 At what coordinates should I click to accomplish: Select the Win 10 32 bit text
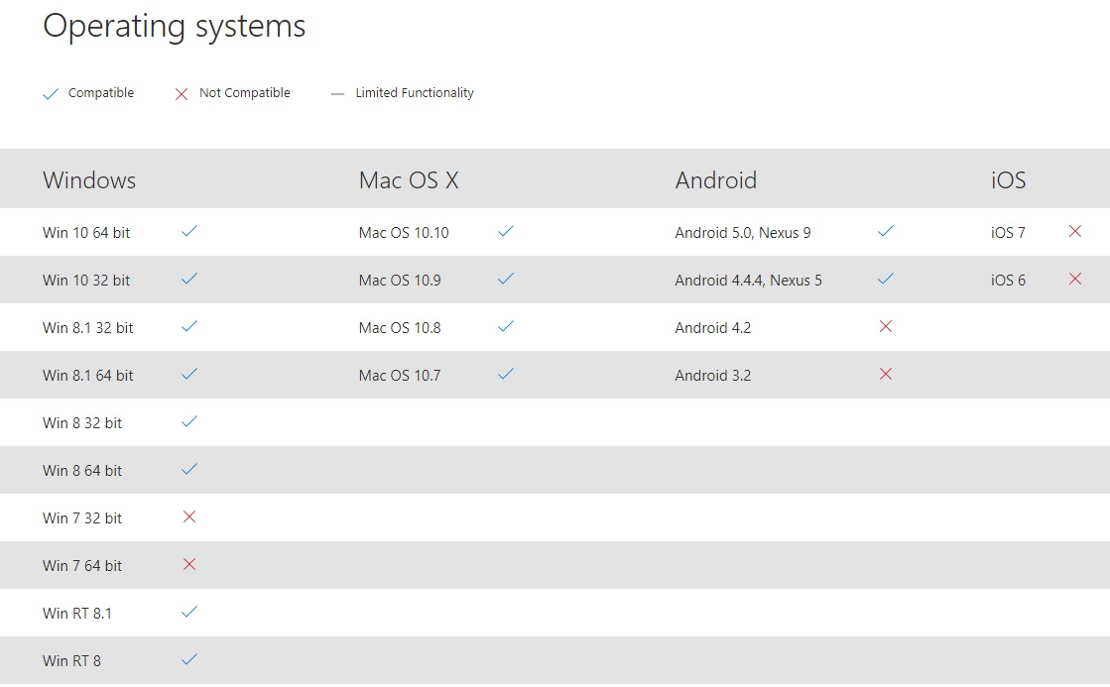pos(86,281)
